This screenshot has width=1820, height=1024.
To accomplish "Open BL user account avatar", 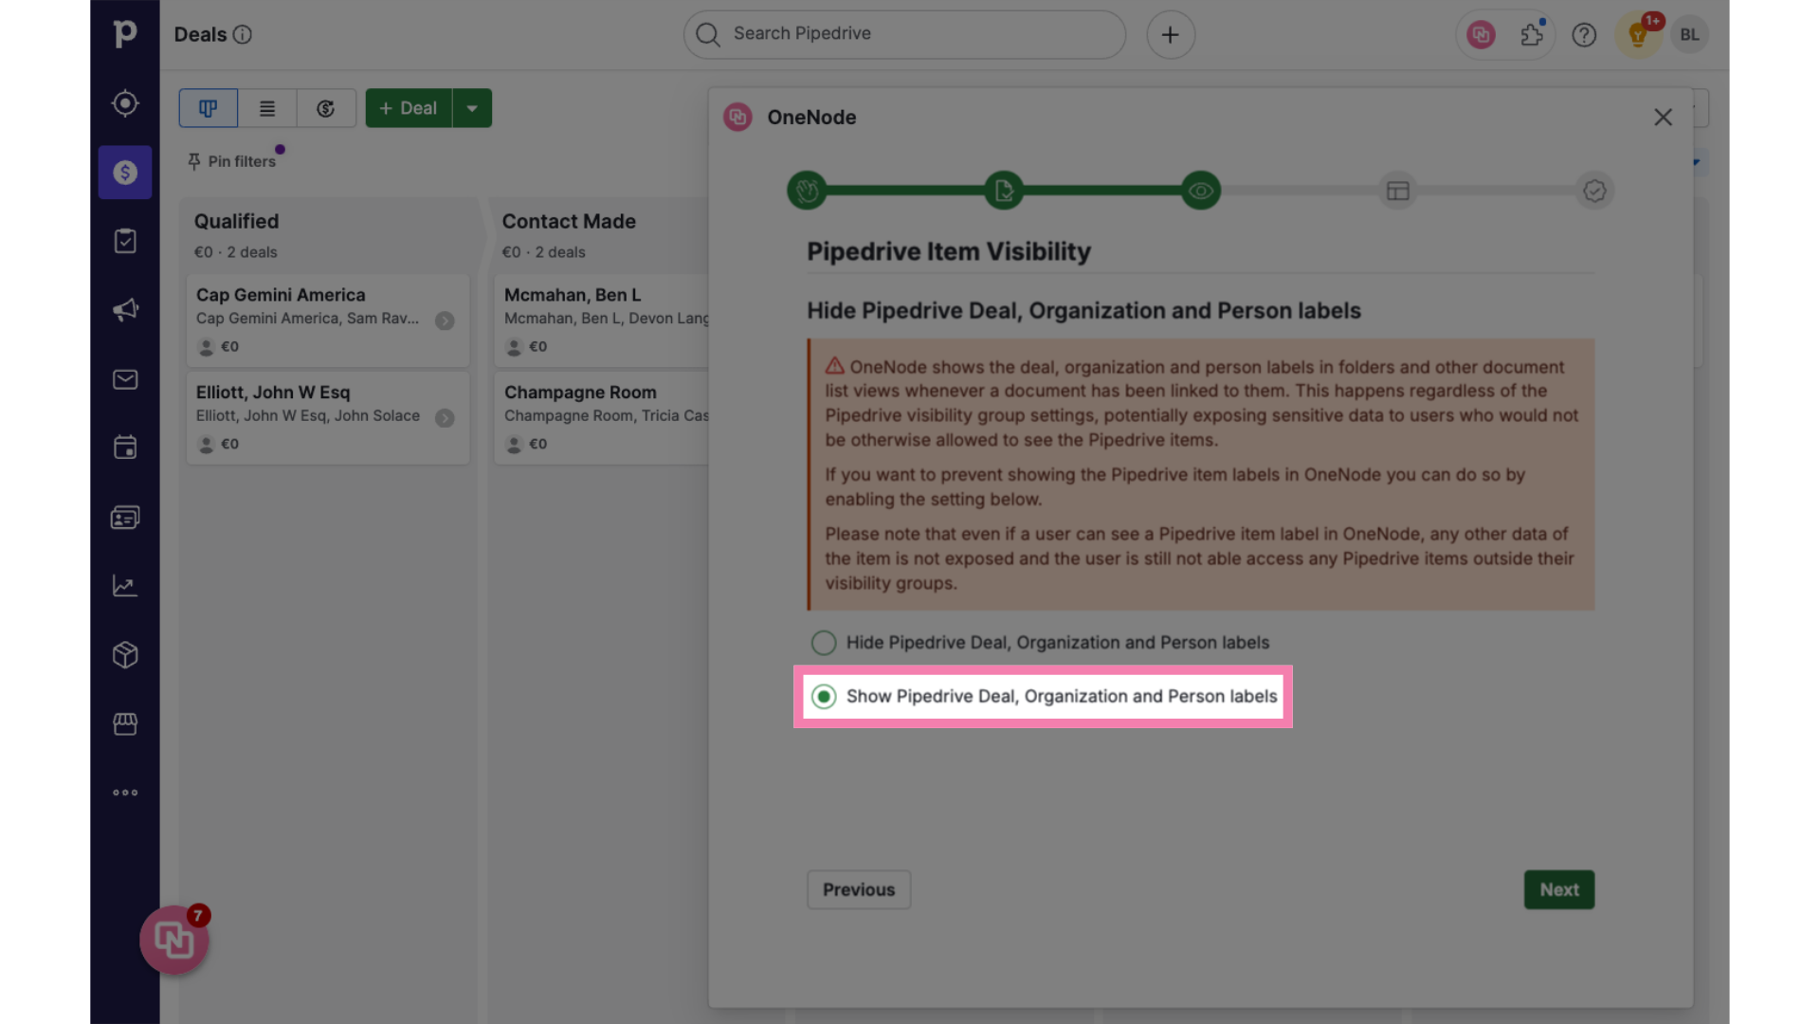I will pyautogui.click(x=1689, y=35).
